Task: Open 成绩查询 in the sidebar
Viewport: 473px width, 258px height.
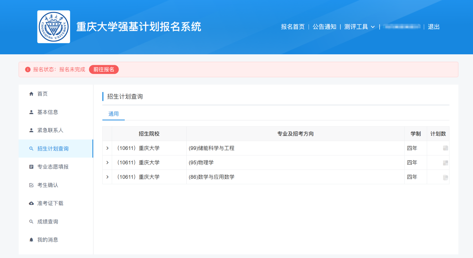Action: click(x=56, y=222)
